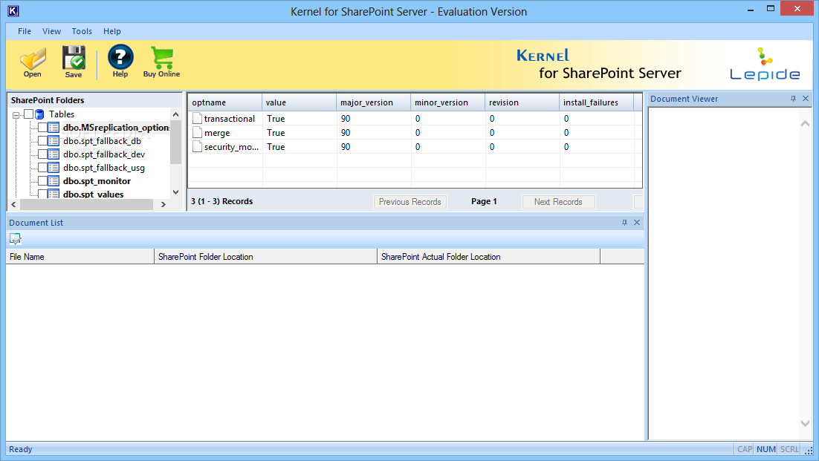Click the Buy Online cart icon

[161, 62]
